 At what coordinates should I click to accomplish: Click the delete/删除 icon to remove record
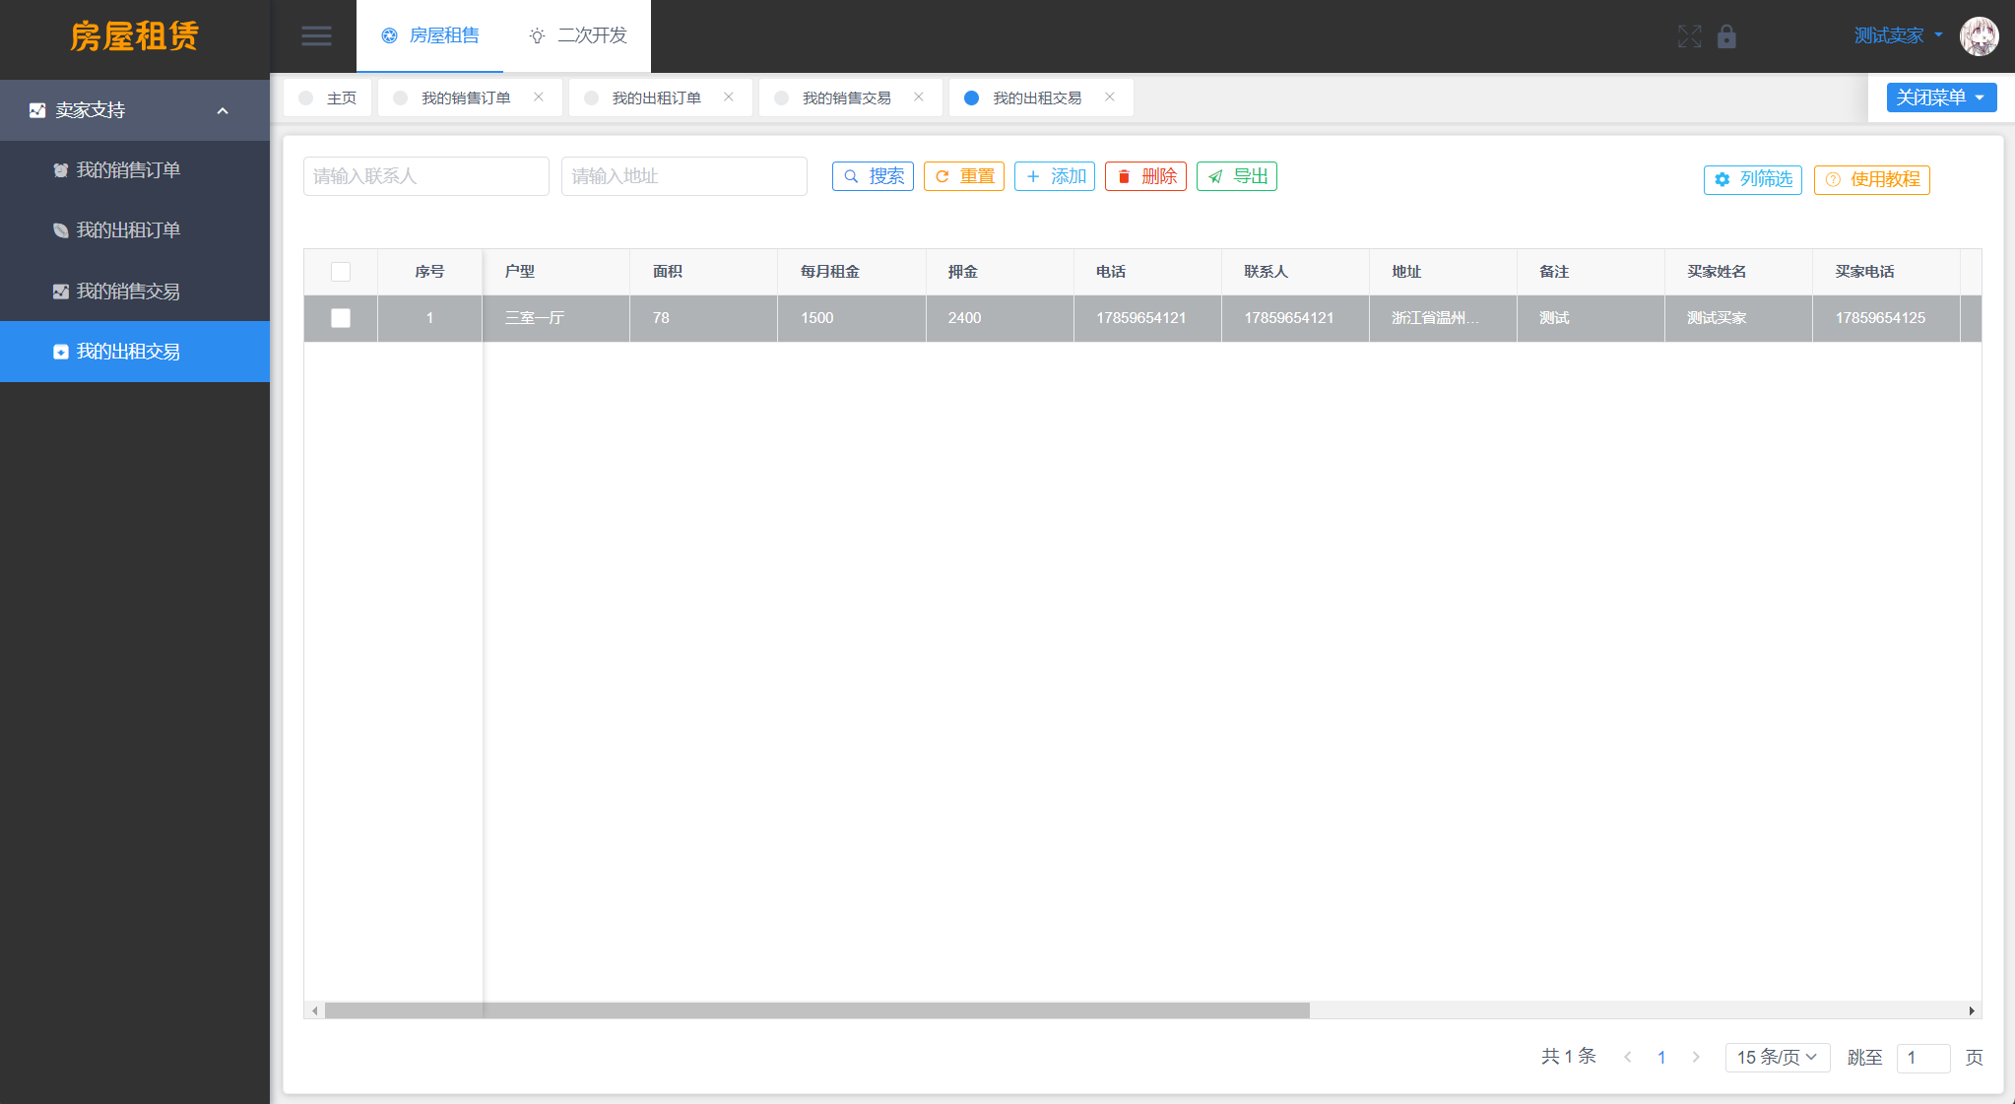pyautogui.click(x=1146, y=175)
